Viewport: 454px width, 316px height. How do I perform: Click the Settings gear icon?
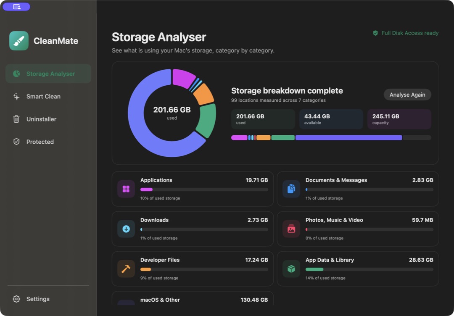[16, 299]
